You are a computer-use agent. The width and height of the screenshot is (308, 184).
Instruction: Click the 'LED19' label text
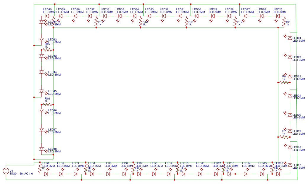pos(296,131)
